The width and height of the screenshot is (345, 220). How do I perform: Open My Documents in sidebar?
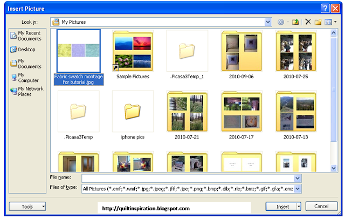26,64
